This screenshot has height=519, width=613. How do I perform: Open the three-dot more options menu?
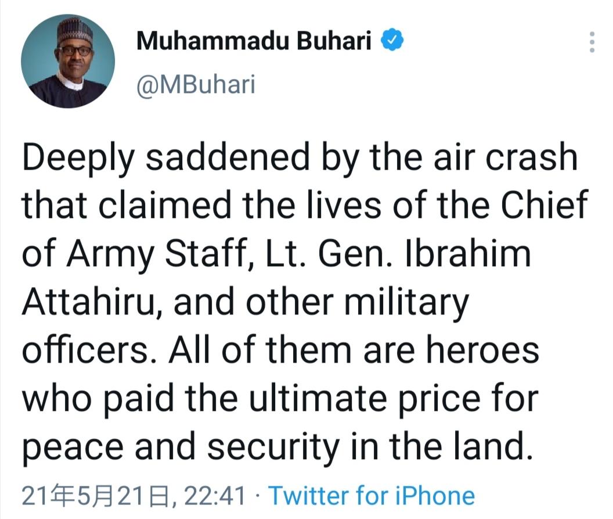592,43
